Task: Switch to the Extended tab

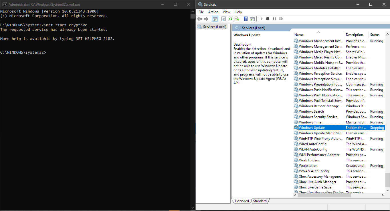Action: (242, 201)
